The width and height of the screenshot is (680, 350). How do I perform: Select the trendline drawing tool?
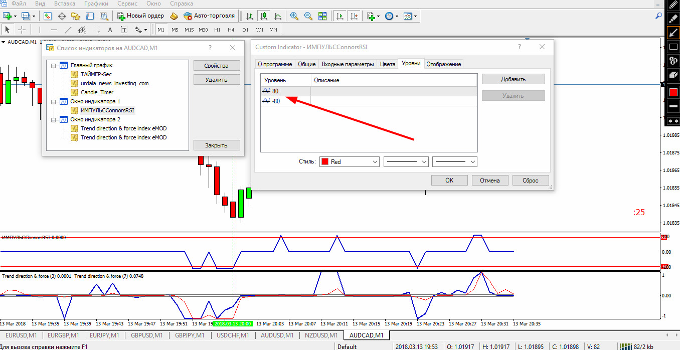68,30
